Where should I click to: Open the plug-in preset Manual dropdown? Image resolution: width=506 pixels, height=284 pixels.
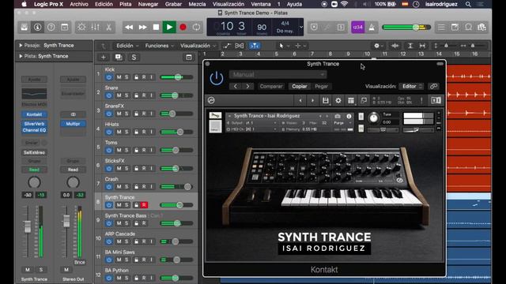coord(278,75)
